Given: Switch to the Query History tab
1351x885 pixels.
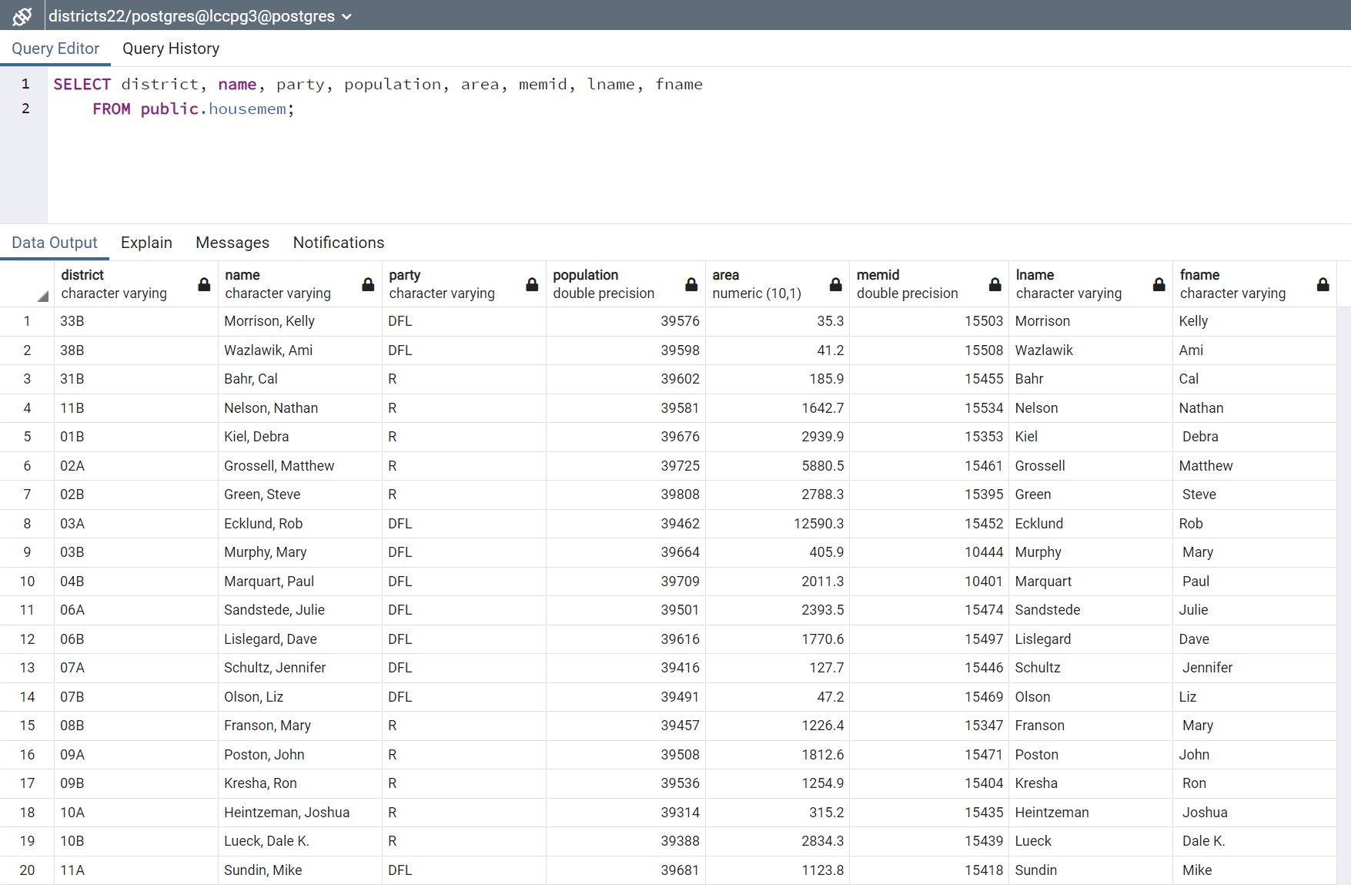Looking at the screenshot, I should [x=171, y=49].
